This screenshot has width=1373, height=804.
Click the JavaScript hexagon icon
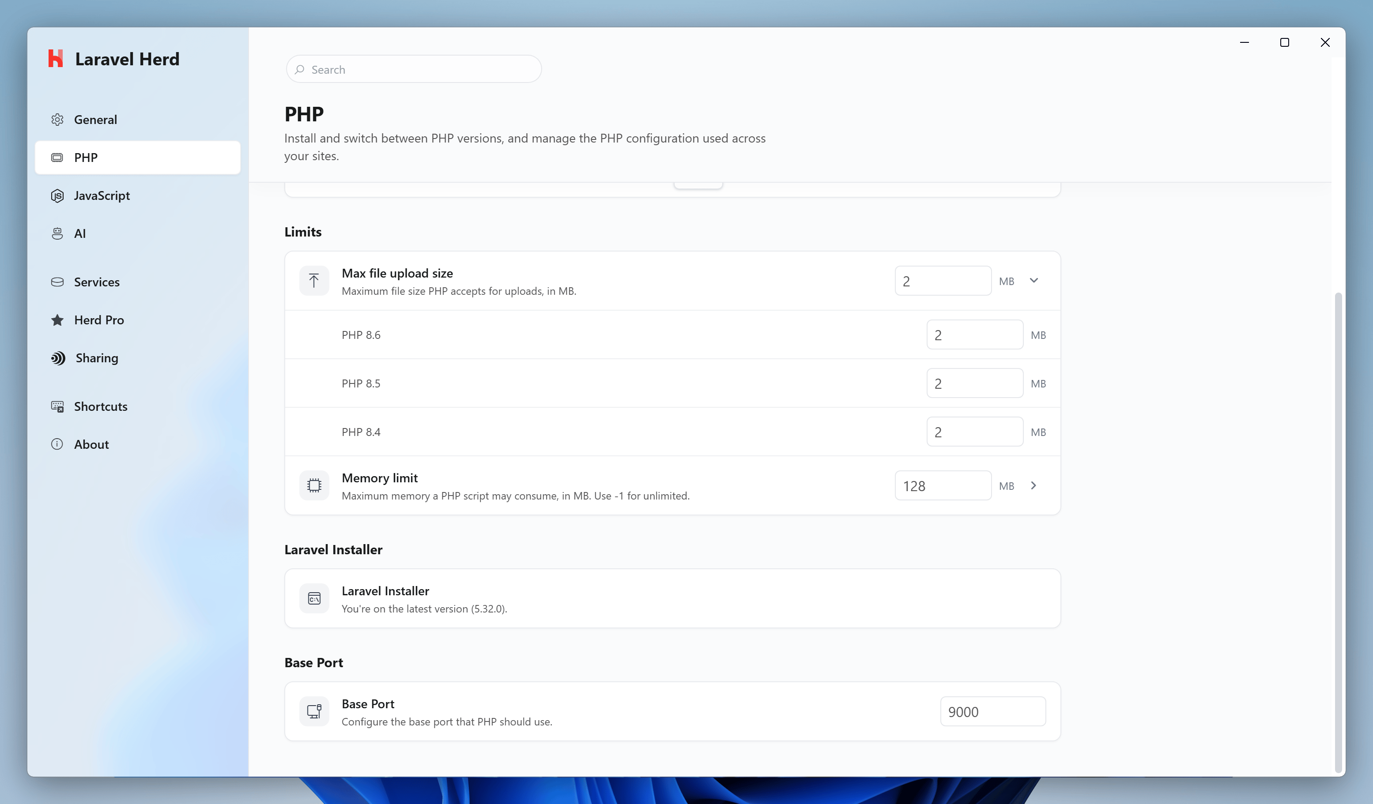57,195
